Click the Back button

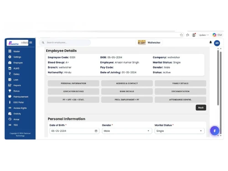click(201, 108)
